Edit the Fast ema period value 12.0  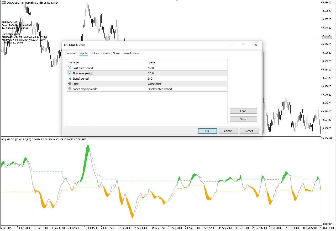tap(187, 68)
